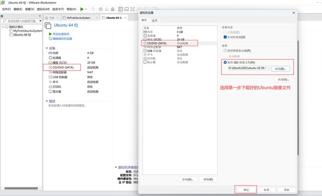This screenshot has width=322, height=196.
Task: Open the 选项卡(T) menu
Action: click(58, 9)
